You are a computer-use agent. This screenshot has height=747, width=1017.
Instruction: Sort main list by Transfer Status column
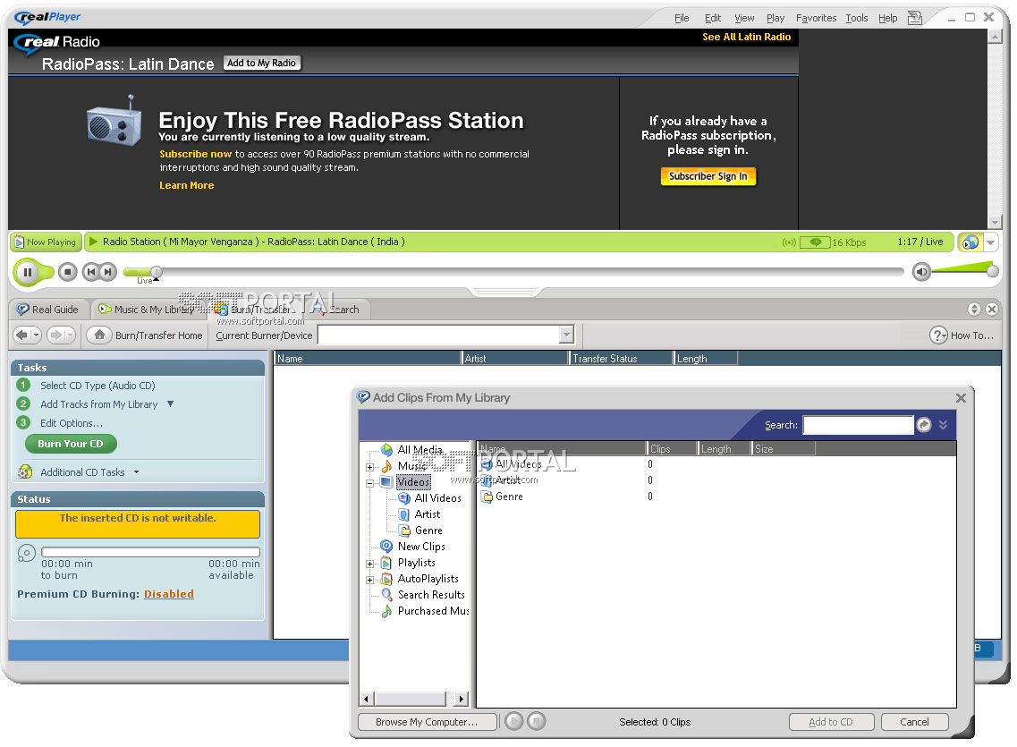click(621, 359)
